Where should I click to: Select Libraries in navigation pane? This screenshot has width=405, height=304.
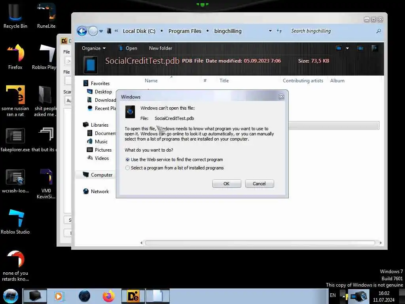[96, 125]
